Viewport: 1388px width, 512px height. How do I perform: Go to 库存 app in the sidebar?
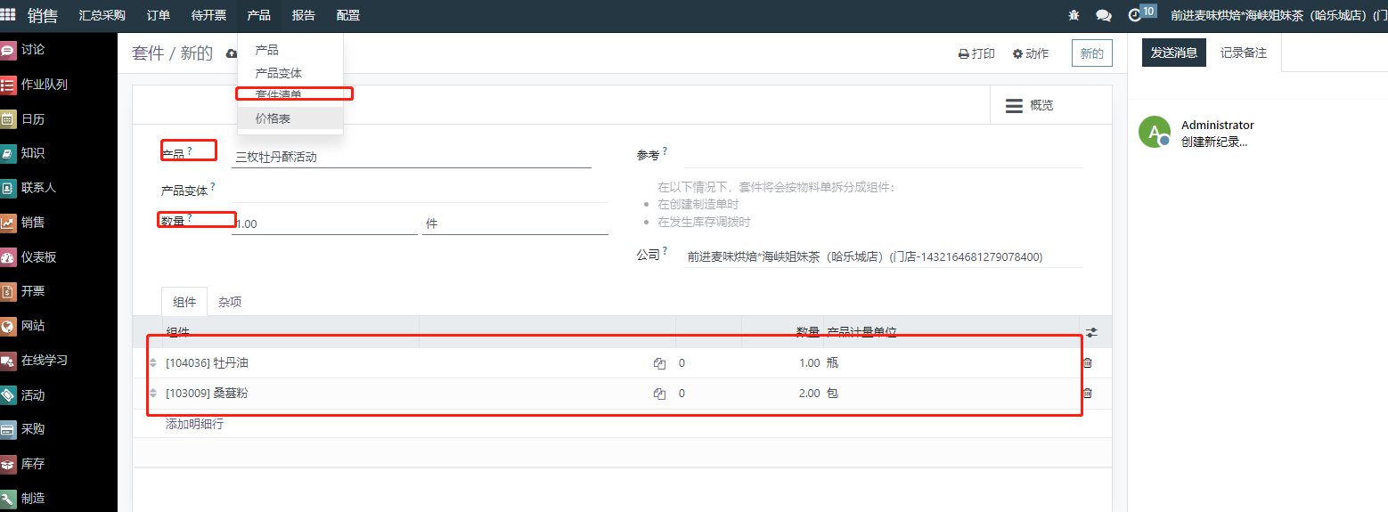tap(32, 464)
